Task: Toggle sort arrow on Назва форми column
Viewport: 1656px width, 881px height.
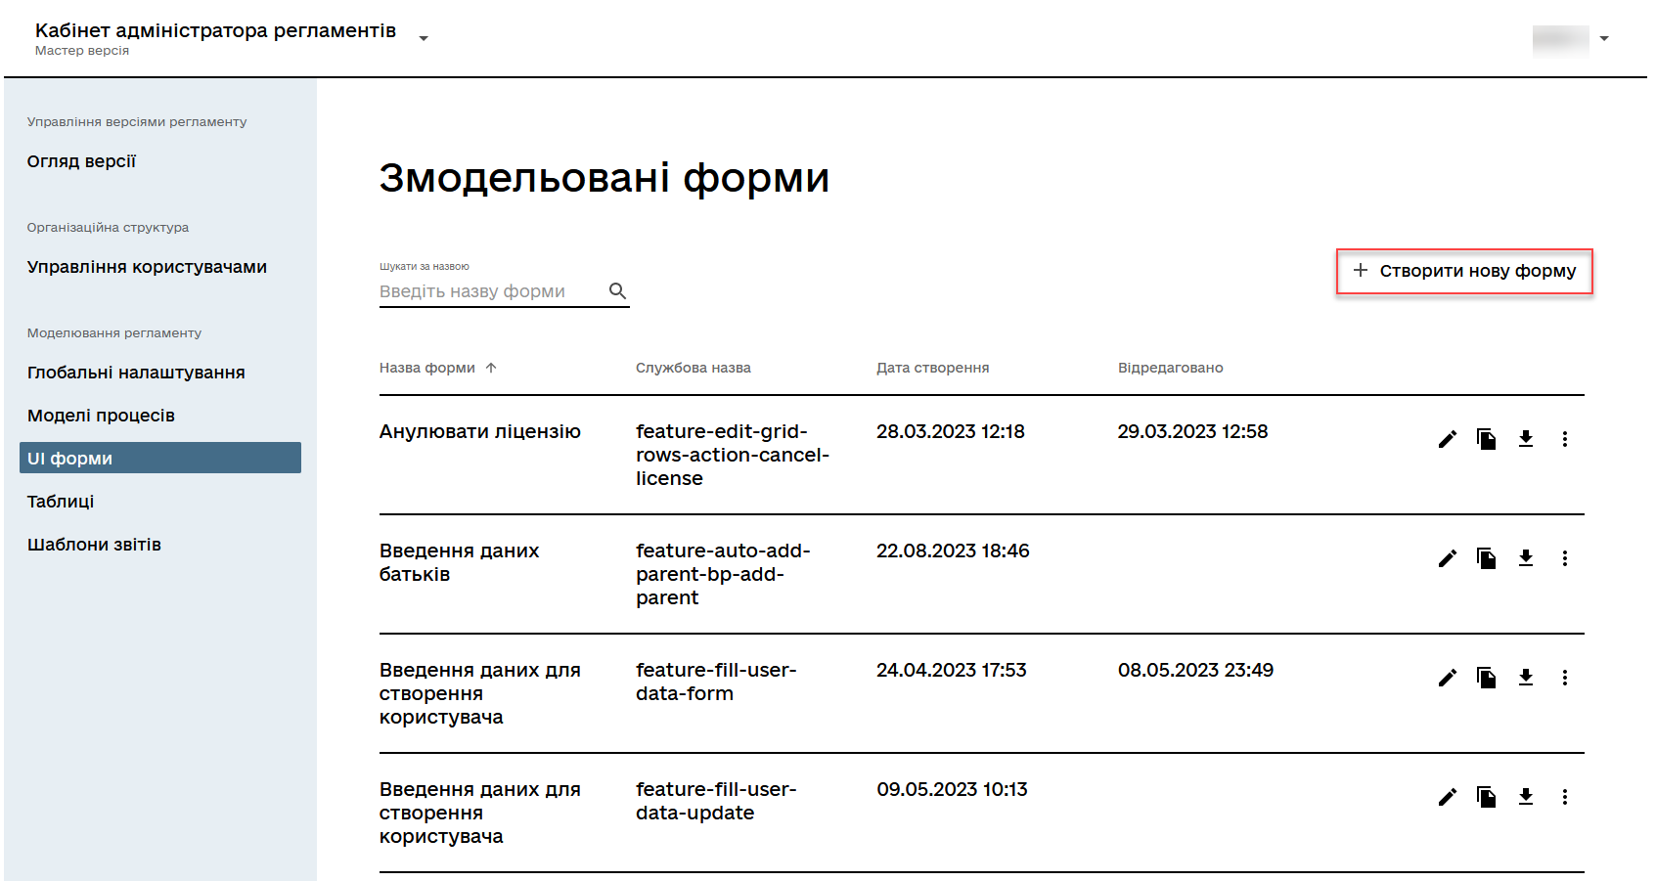Action: coord(491,368)
